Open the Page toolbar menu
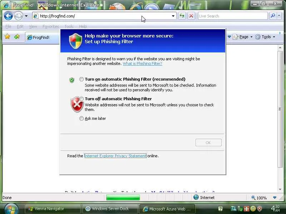The height and width of the screenshot is (214, 286). point(243,37)
